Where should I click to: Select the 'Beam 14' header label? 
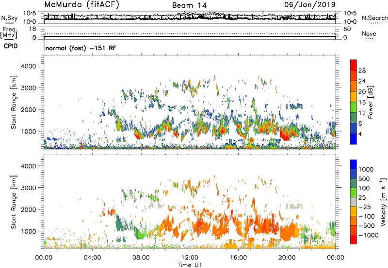pyautogui.click(x=189, y=5)
